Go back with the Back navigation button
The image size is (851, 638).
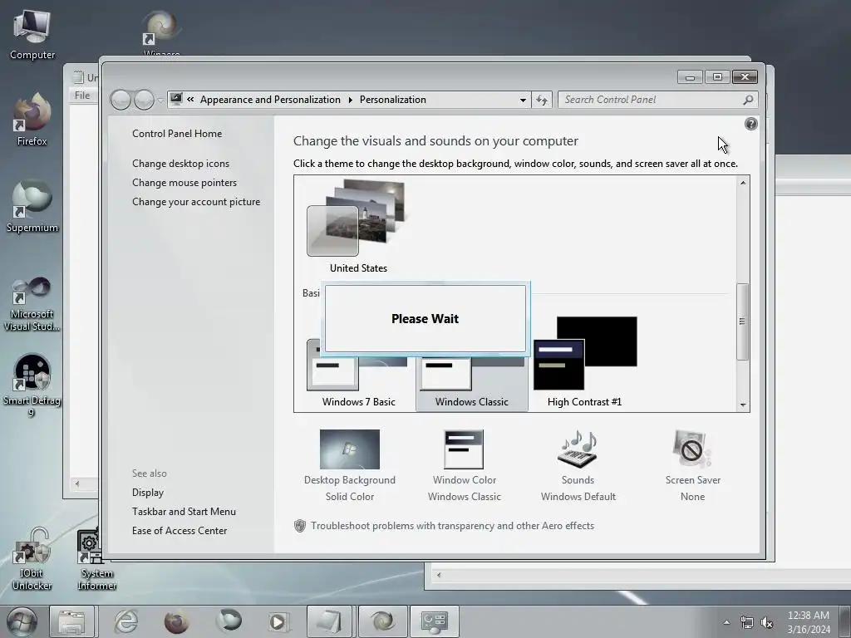[x=121, y=100]
